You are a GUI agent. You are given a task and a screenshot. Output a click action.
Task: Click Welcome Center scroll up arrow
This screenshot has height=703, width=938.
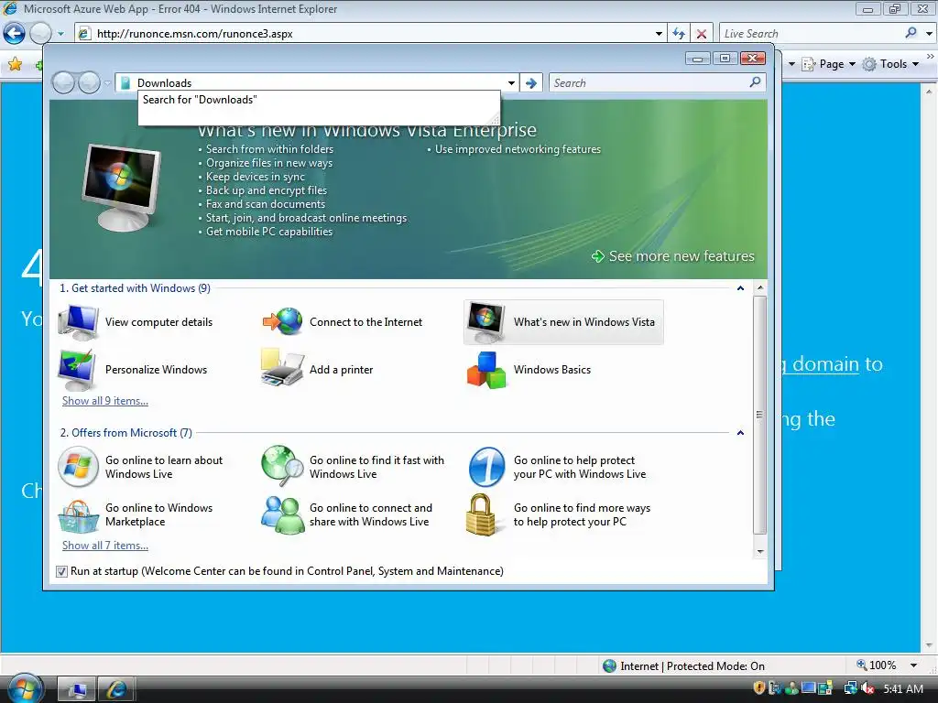click(759, 287)
